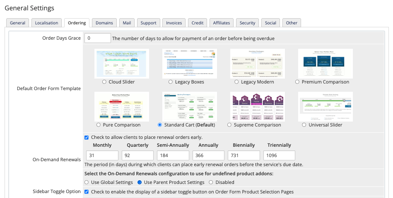Click the Pure Comparison template thumbnail
393x198 pixels.
pos(121,107)
